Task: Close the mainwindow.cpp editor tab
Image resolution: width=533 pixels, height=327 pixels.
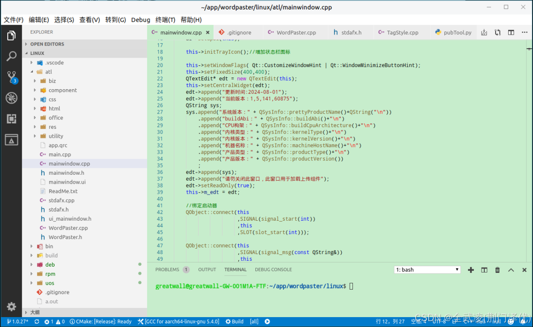Action: 207,32
